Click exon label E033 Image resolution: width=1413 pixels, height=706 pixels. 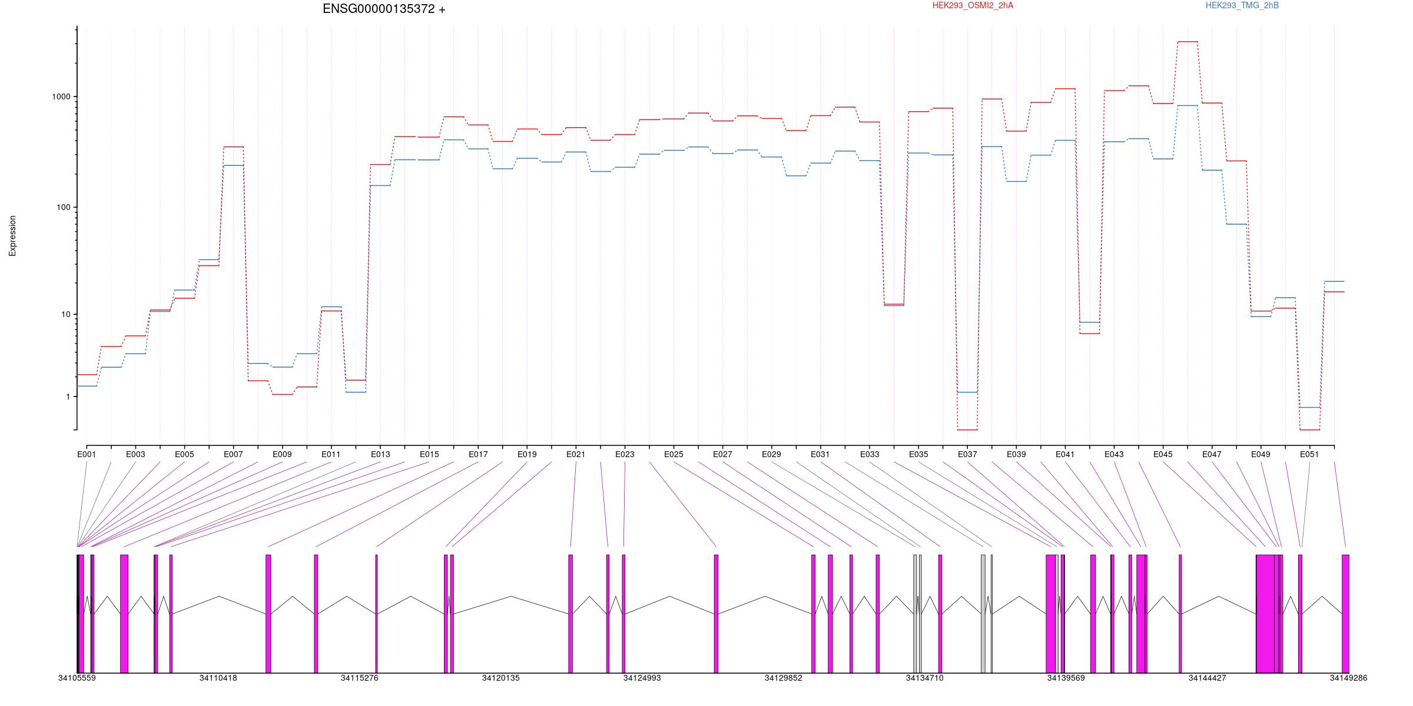[x=870, y=454]
